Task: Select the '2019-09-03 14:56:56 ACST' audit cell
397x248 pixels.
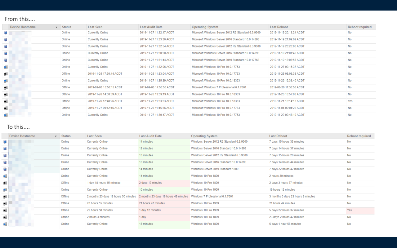Action: tap(157, 87)
